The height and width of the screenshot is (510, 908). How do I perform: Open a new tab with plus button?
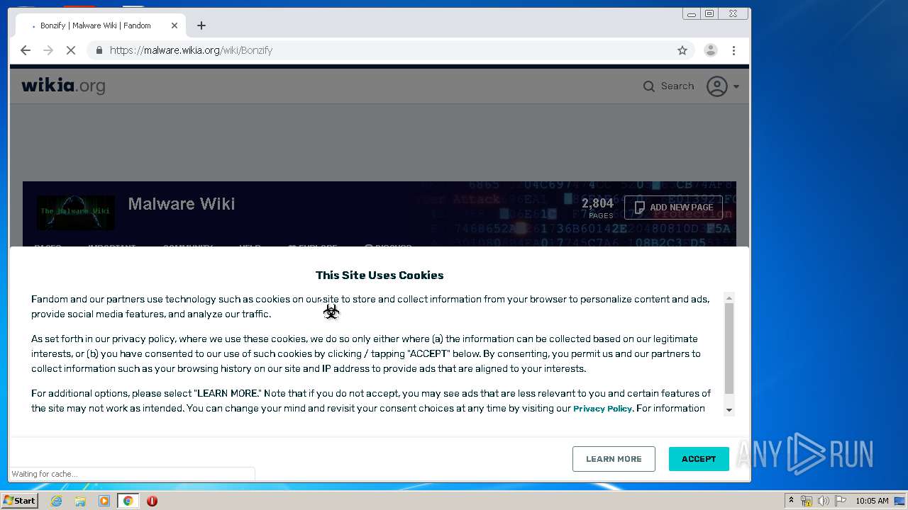(x=201, y=25)
